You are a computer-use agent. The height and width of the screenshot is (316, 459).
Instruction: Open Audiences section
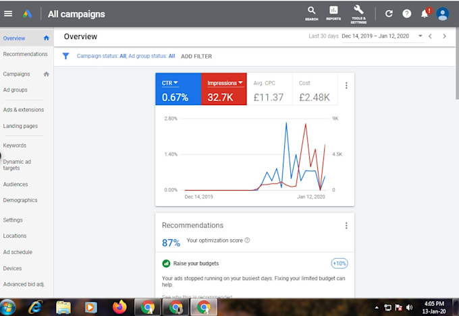(x=16, y=184)
